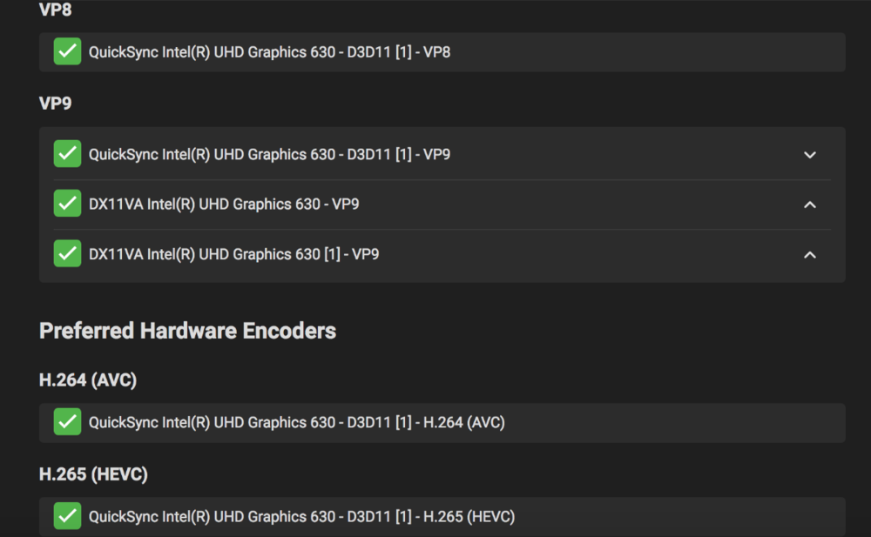Click the DX11VA UHD Graphics 630 [1] - VP9 label text
The image size is (871, 537).
[x=233, y=254]
